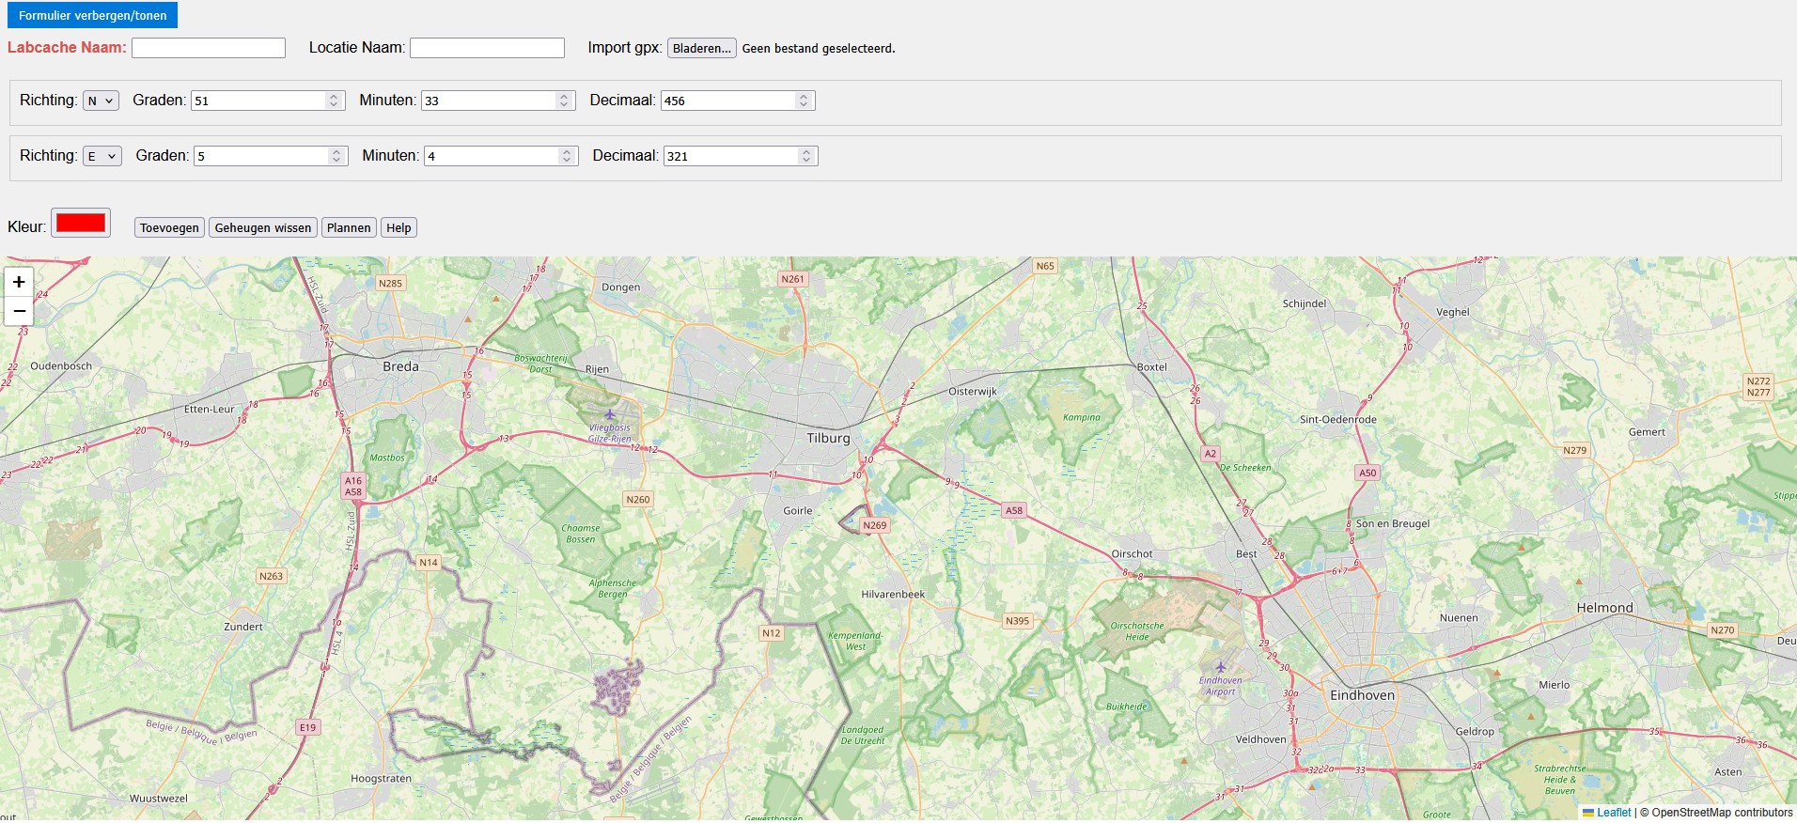The width and height of the screenshot is (1797, 823).
Task: Open the longitude Richting E dropdown
Action: (102, 156)
